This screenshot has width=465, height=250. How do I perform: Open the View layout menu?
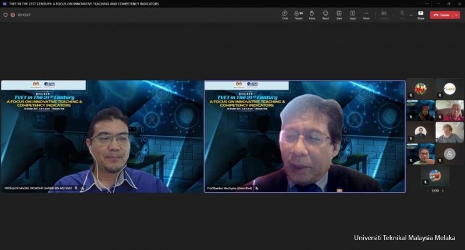339,15
